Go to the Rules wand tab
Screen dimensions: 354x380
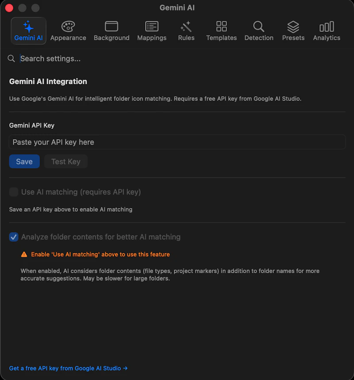point(186,31)
